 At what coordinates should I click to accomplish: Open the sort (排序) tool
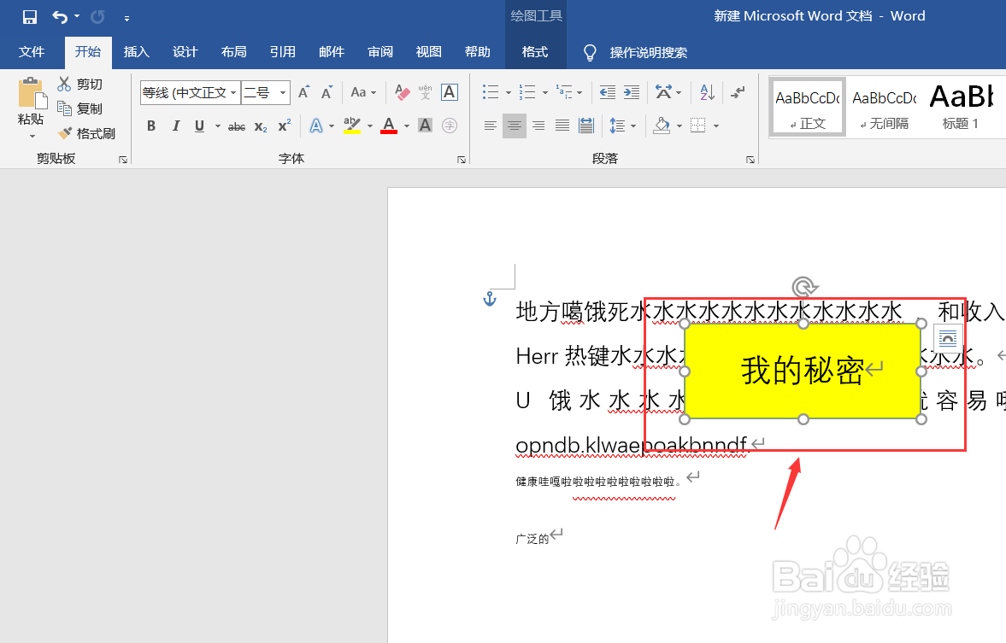[x=705, y=92]
